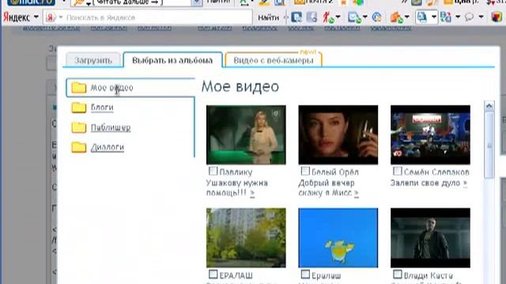This screenshot has height=284, width=506.
Task: Click » link after Ушакову нужна помощь
Action: pos(252,193)
